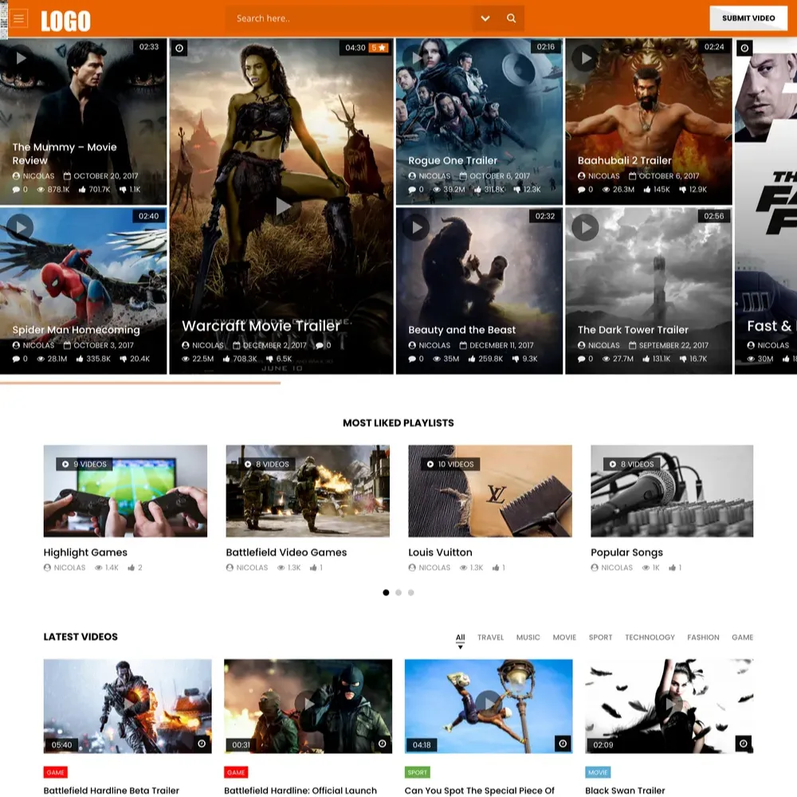Click play icon on Baahubali 2 Trailer
This screenshot has width=797, height=797.
pyautogui.click(x=585, y=57)
